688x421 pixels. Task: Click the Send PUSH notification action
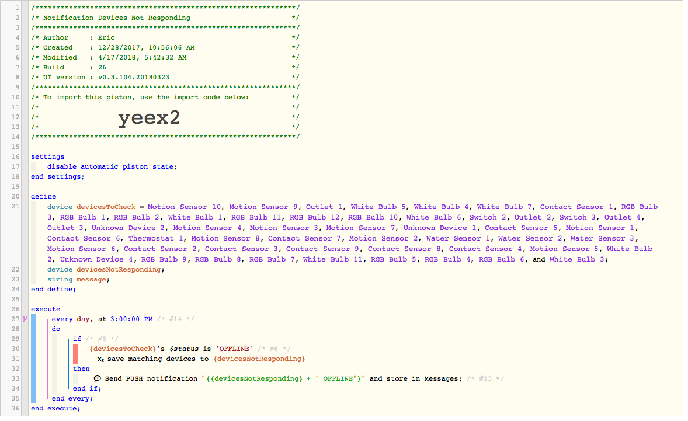click(278, 378)
